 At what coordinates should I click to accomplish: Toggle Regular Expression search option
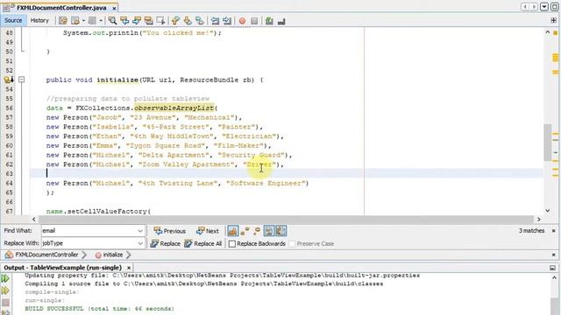coord(257,231)
